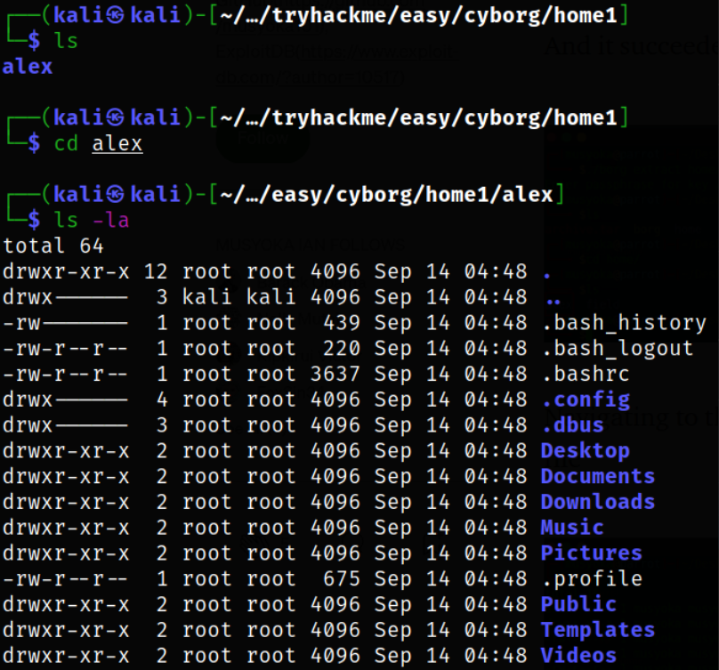Select the Templates directory name
The image size is (719, 670).
coord(598,631)
